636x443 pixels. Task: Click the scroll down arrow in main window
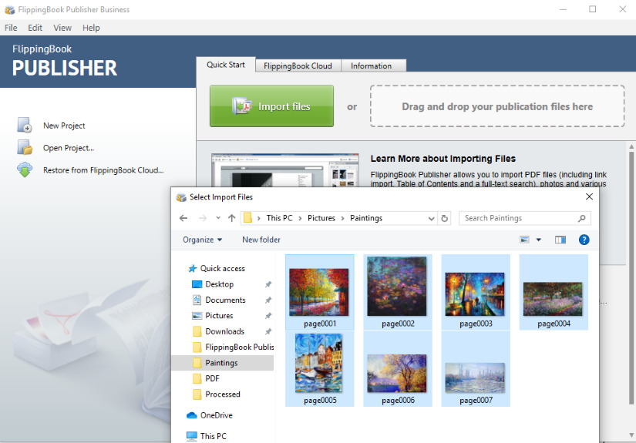[631, 435]
